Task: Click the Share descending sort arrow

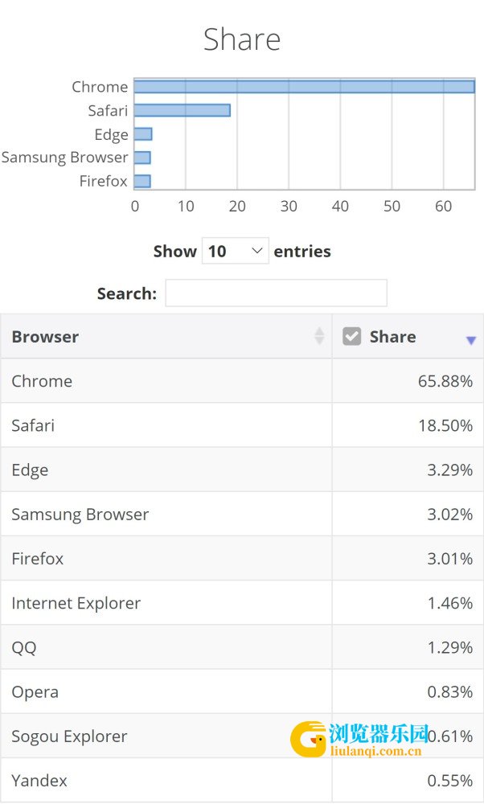Action: (470, 340)
